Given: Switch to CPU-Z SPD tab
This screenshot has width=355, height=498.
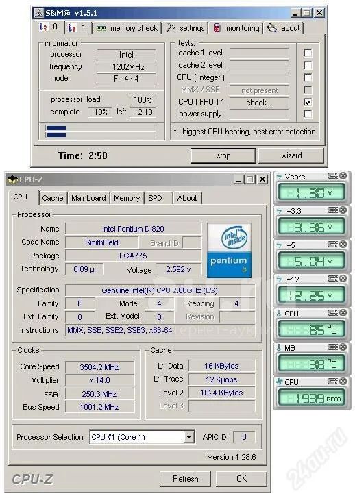Looking at the screenshot, I should point(158,198).
